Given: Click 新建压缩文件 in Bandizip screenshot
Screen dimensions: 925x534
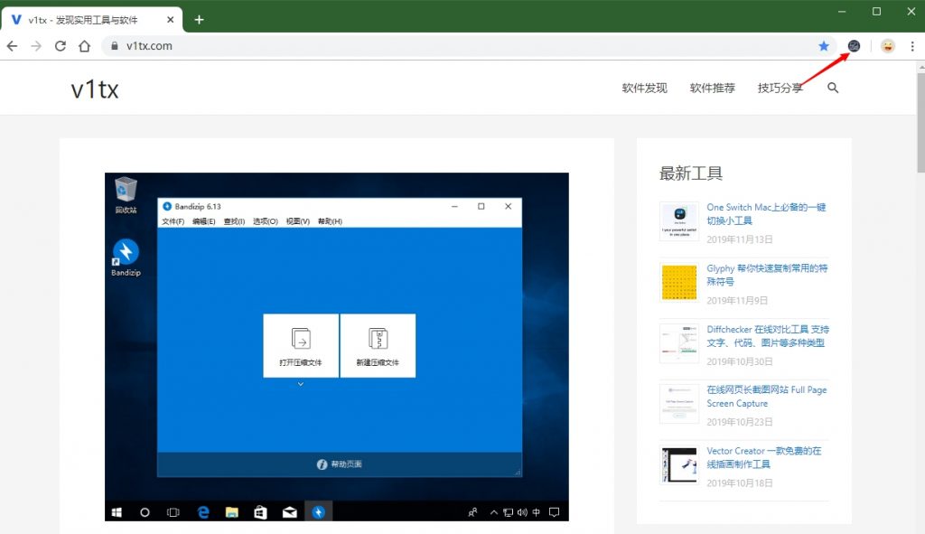Looking at the screenshot, I should (378, 345).
